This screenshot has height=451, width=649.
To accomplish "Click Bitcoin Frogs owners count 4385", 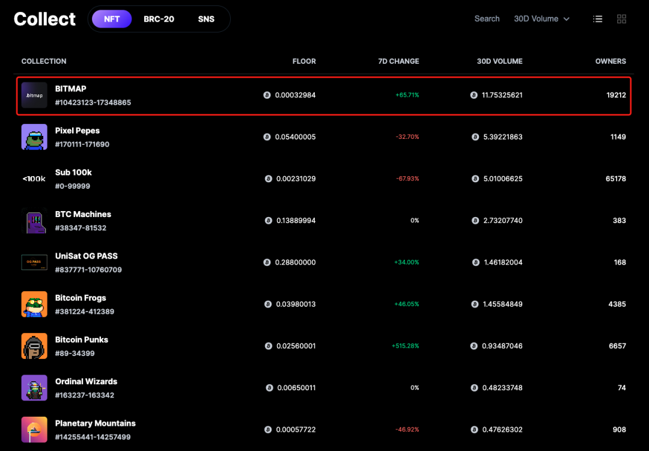I will [x=617, y=304].
